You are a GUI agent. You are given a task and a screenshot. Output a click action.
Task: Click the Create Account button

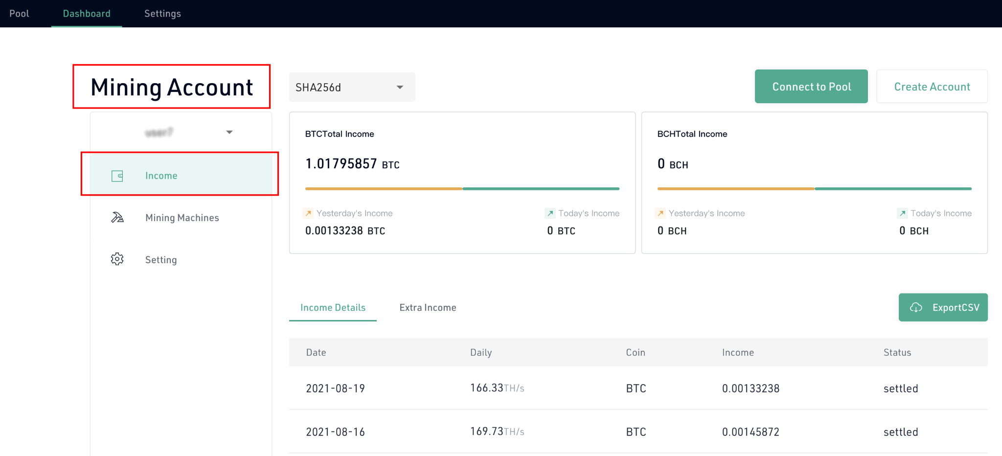932,87
